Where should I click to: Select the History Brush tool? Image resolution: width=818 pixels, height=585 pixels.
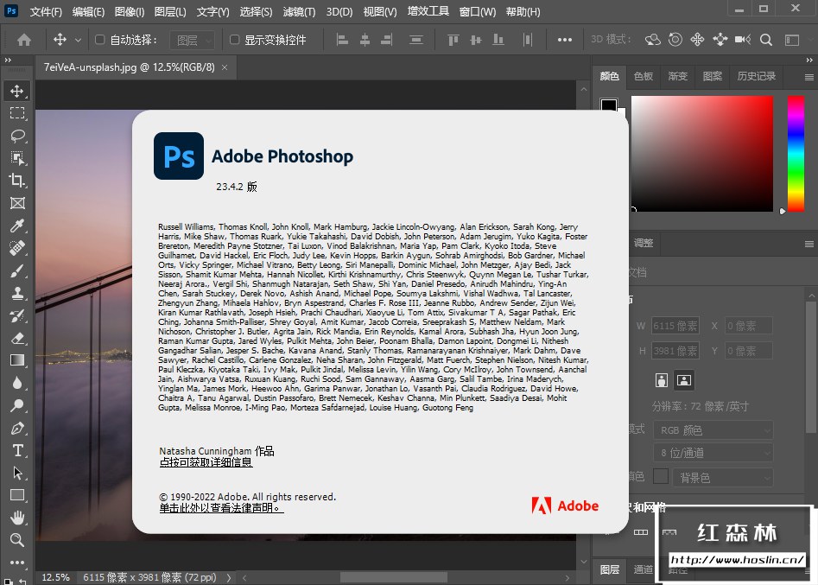[17, 315]
